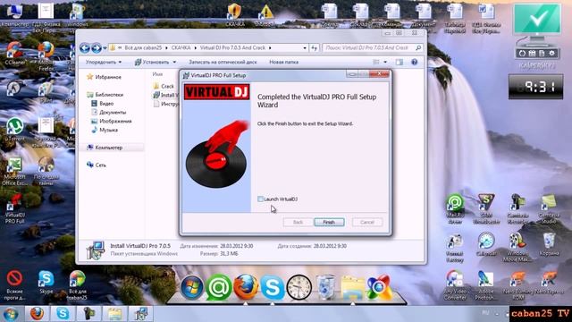Go back in Explorer window
This screenshot has width=572, height=322.
tap(85, 47)
